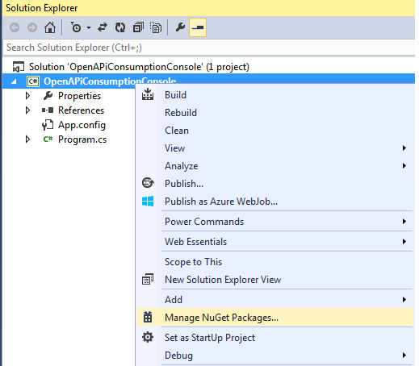This screenshot has width=419, height=366.
Task: Expand the Properties tree node
Action: point(27,96)
